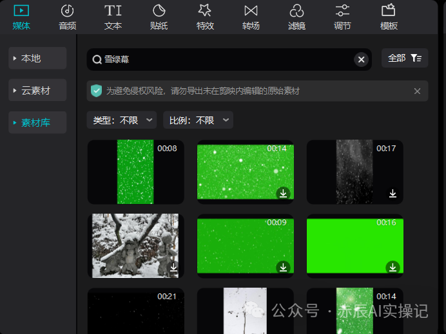Select the bottom 00:14 vertical green clip
The width and height of the screenshot is (446, 334).
coord(354,311)
